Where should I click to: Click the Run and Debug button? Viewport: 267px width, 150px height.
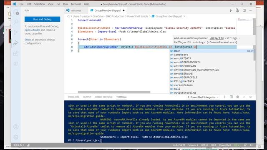(x=42, y=19)
